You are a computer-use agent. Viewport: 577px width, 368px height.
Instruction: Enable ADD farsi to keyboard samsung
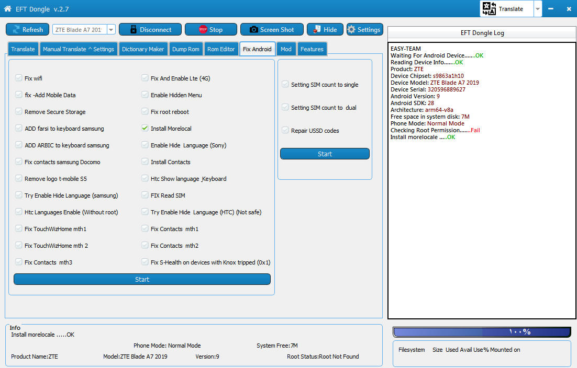pos(19,128)
